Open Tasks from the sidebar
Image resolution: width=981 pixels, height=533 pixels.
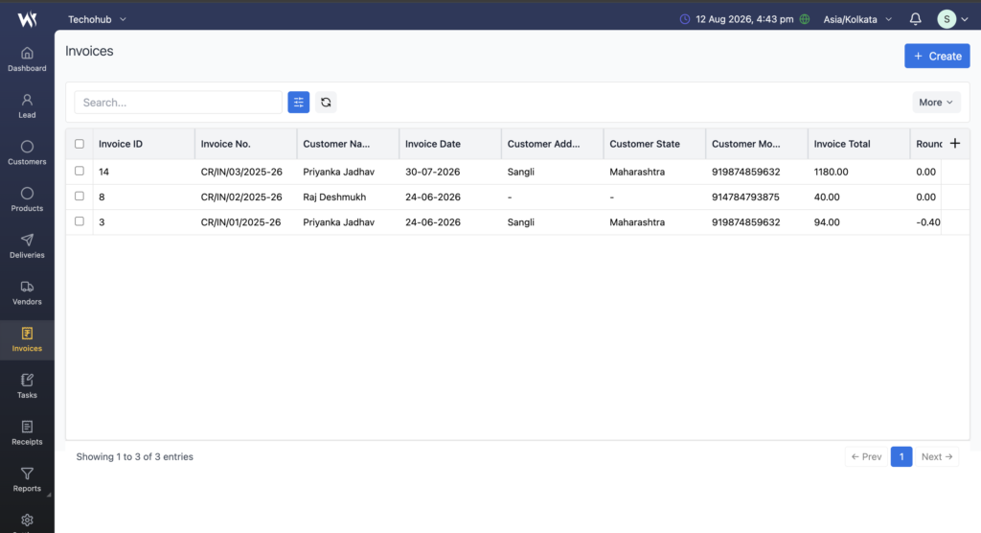point(27,386)
